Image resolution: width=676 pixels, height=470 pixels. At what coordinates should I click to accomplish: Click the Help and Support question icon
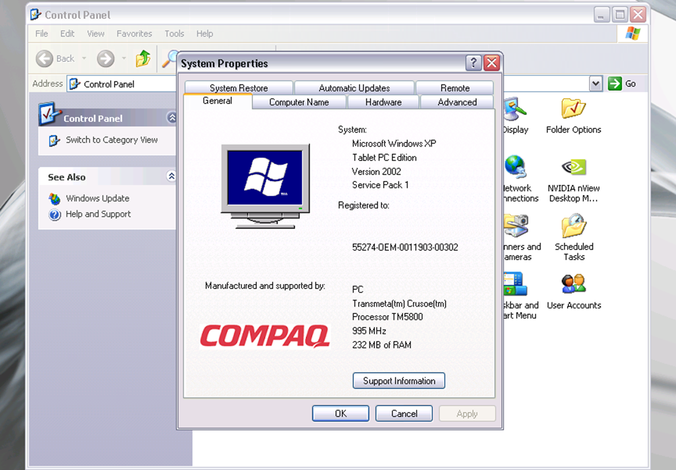(x=54, y=215)
